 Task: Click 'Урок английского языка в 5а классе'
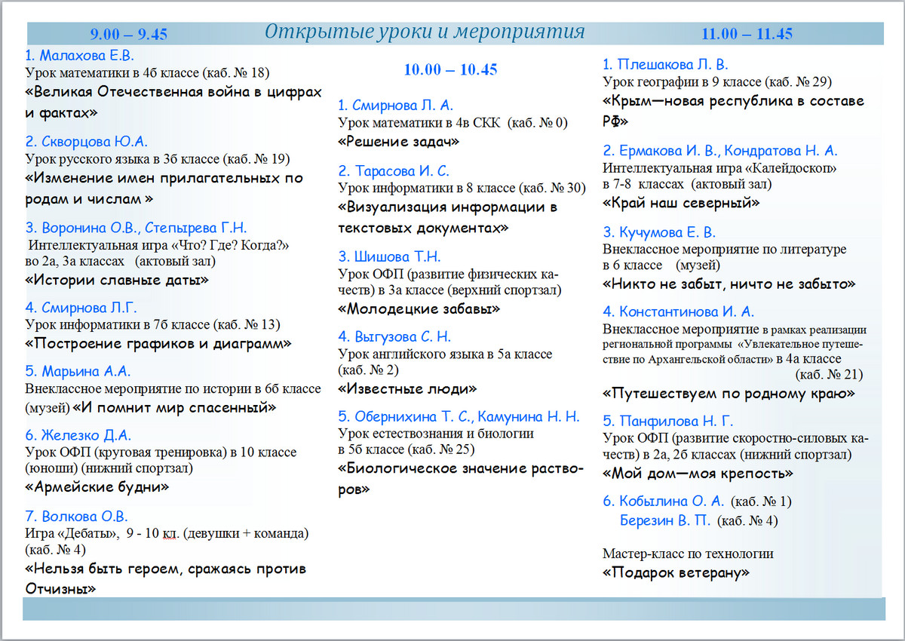[x=445, y=354]
